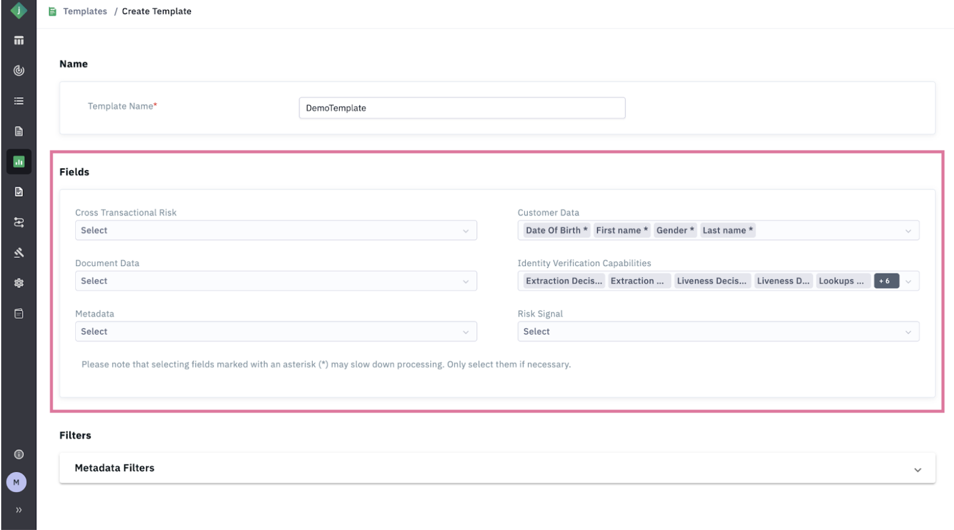The width and height of the screenshot is (954, 530).
Task: Click the radar target icon in sidebar
Action: 19,70
